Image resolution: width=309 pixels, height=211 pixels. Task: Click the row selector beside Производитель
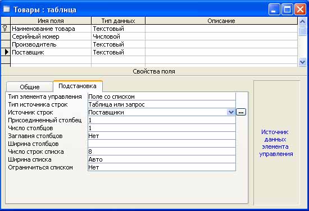tap(6, 44)
